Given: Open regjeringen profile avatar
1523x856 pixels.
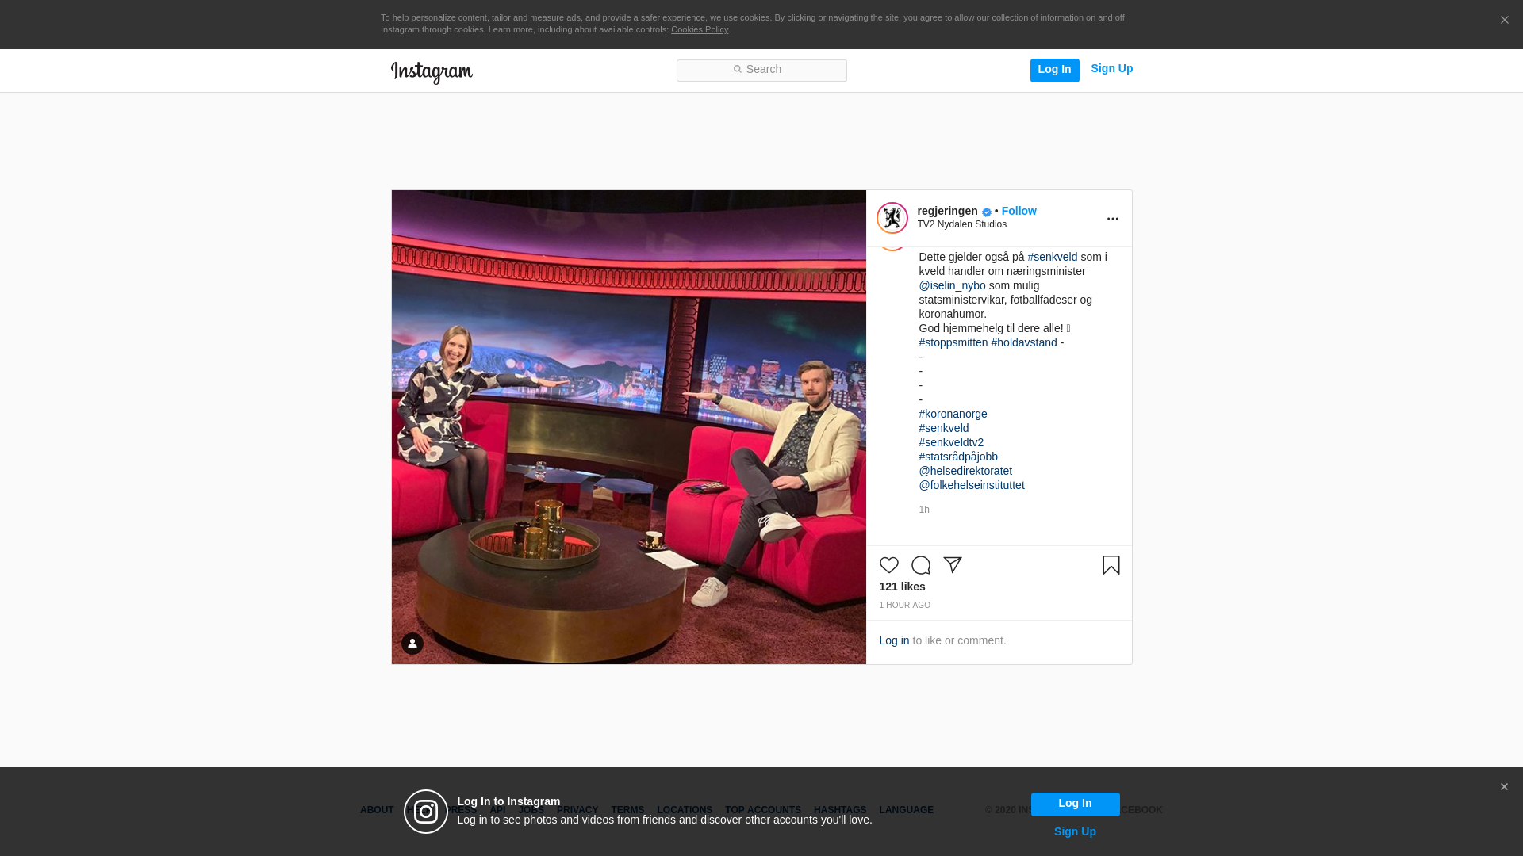Looking at the screenshot, I should tap(892, 218).
